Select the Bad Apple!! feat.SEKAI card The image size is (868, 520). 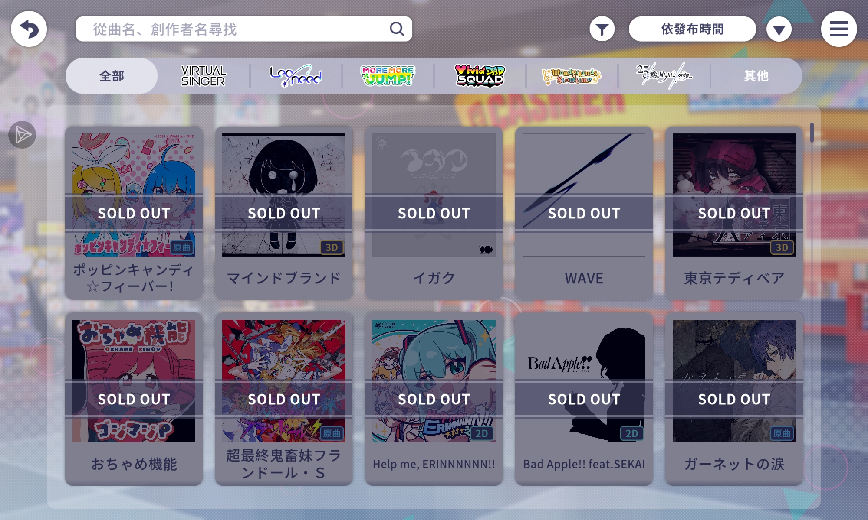584,399
